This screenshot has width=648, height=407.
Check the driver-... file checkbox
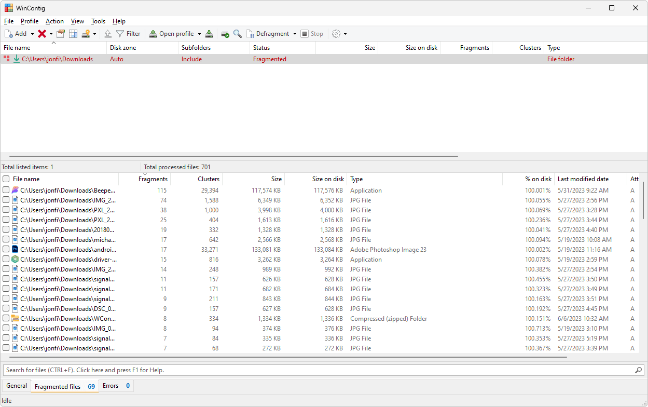[x=6, y=260]
